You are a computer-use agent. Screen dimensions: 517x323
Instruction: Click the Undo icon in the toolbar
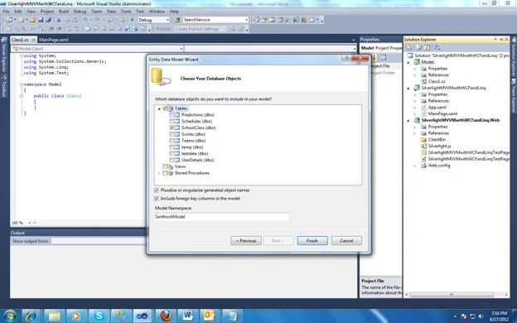coord(85,20)
